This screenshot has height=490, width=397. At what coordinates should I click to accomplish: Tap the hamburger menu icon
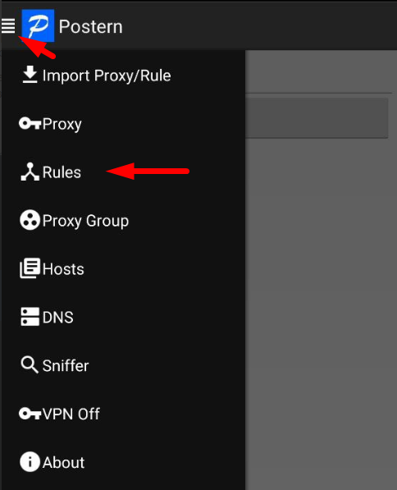tap(8, 25)
